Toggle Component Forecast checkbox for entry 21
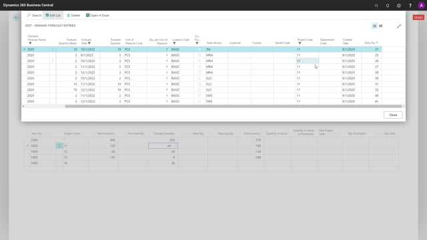This screenshot has height=240, width=427. [199, 49]
